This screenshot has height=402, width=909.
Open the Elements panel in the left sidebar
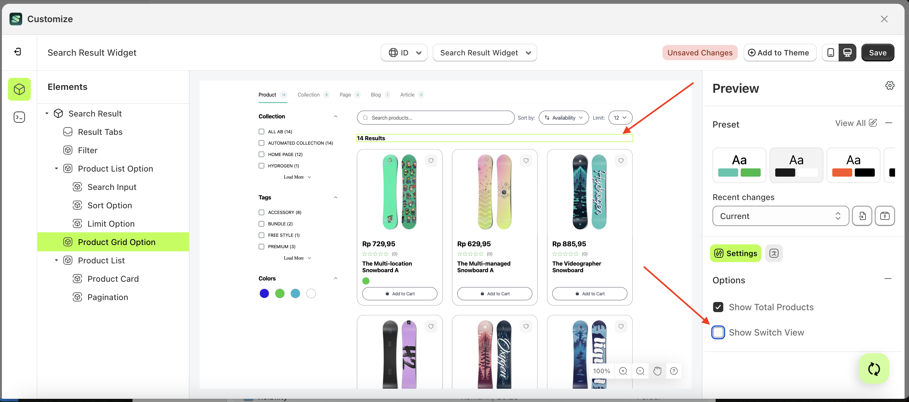click(x=19, y=89)
